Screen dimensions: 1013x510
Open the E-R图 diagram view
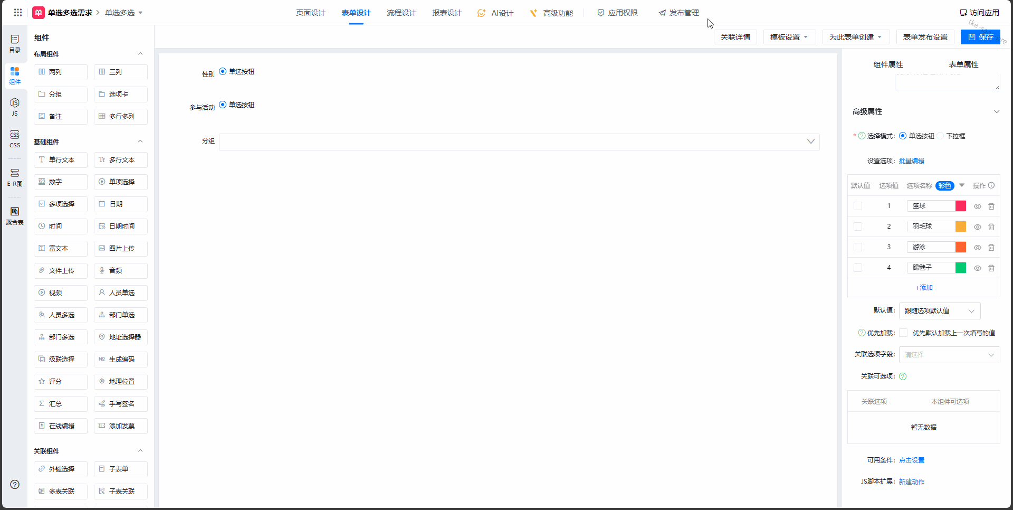click(x=15, y=177)
